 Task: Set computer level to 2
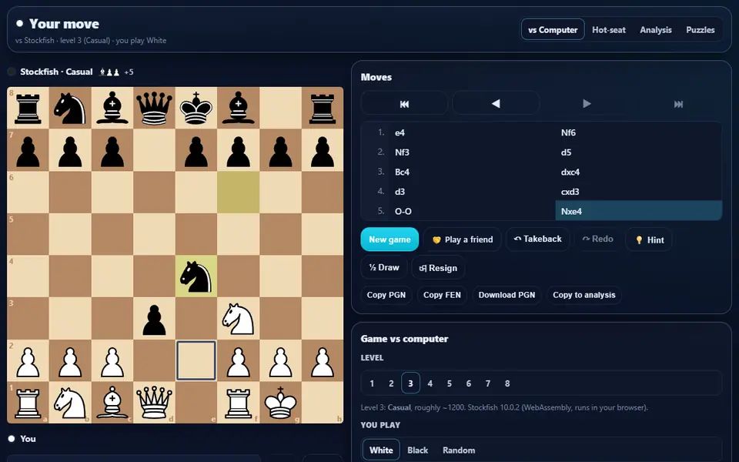tap(391, 383)
